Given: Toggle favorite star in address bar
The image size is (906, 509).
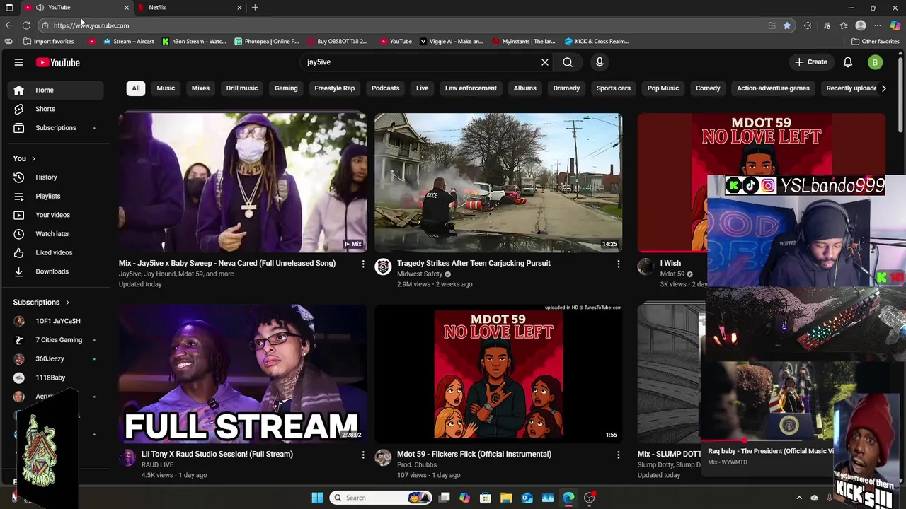Looking at the screenshot, I should pos(787,25).
